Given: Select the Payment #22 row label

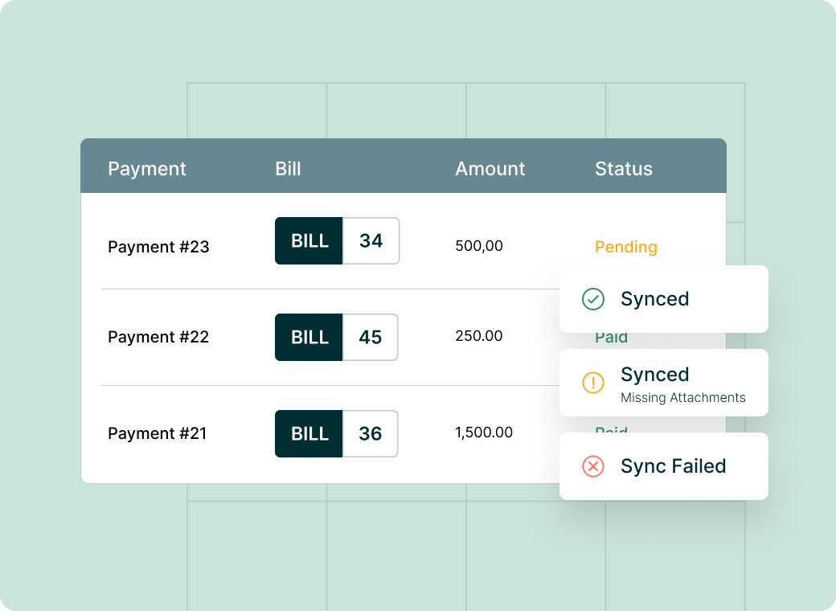Looking at the screenshot, I should (158, 337).
